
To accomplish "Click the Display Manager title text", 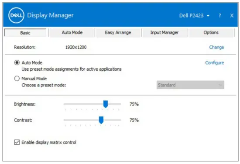I will click(x=50, y=15).
